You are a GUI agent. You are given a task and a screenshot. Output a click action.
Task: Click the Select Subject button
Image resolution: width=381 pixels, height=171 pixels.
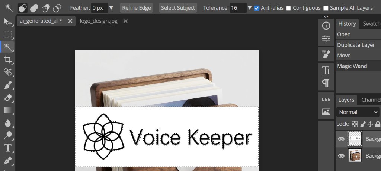click(178, 8)
